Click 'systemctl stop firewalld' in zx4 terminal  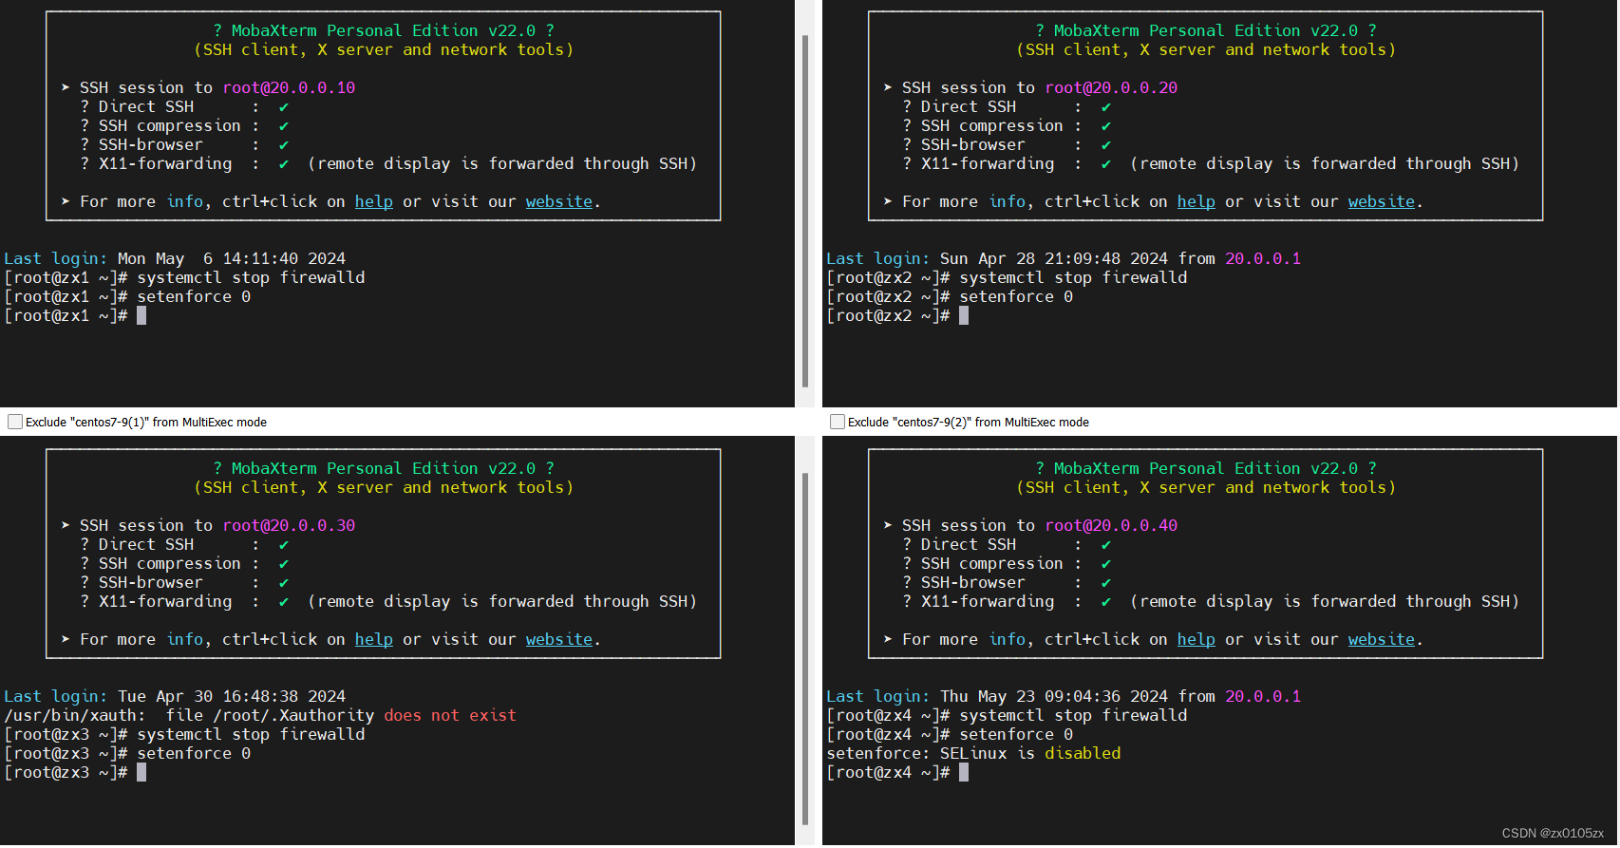click(x=1073, y=716)
